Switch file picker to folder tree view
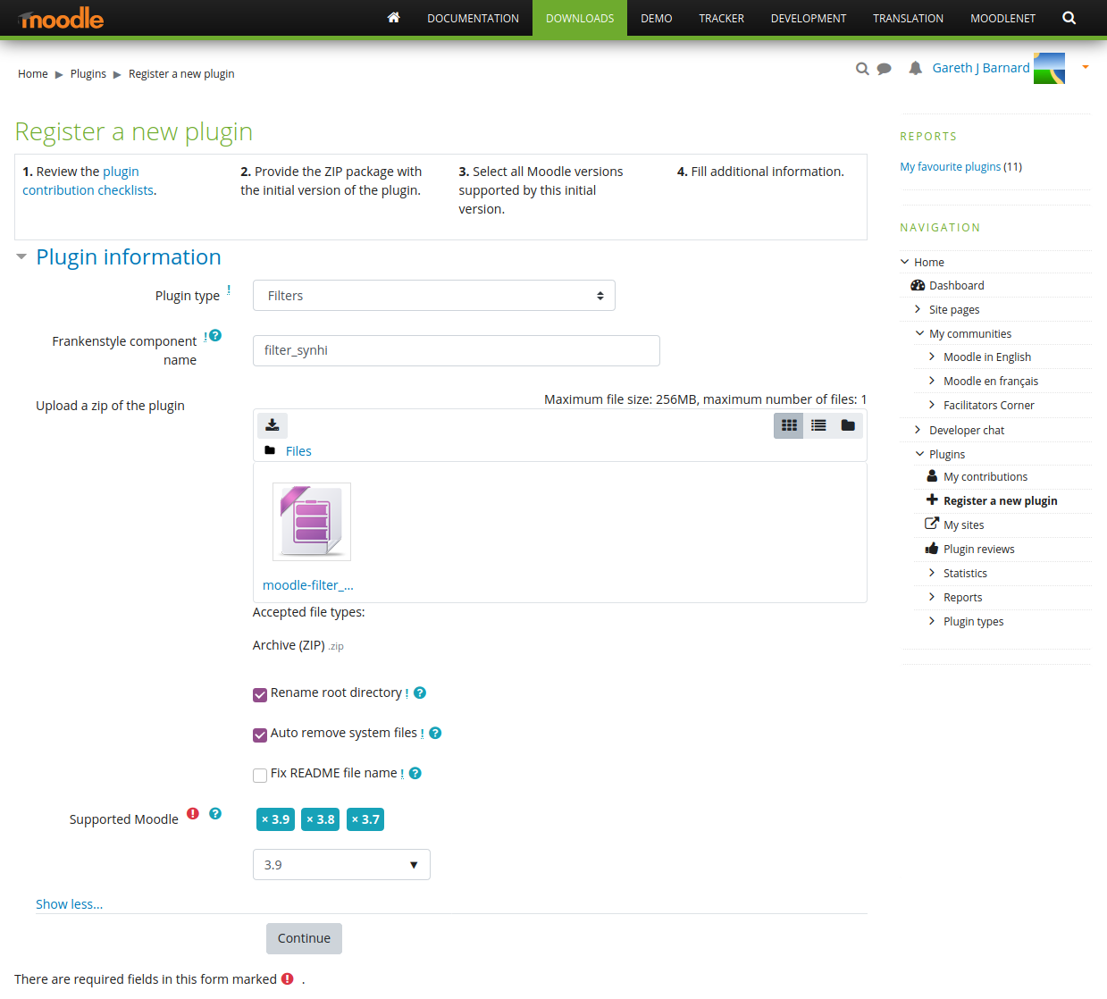The width and height of the screenshot is (1107, 999). click(x=848, y=425)
